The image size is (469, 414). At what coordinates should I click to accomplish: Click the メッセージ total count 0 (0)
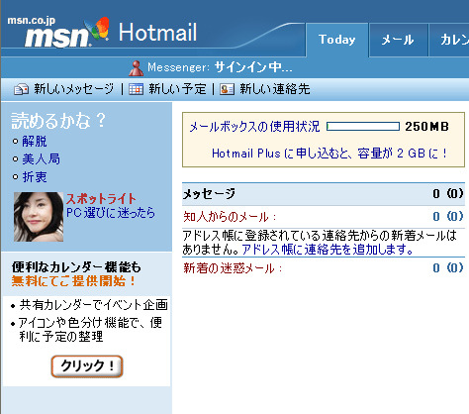[448, 193]
